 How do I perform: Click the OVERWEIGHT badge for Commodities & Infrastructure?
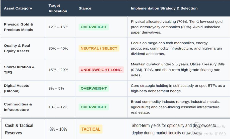(94, 107)
